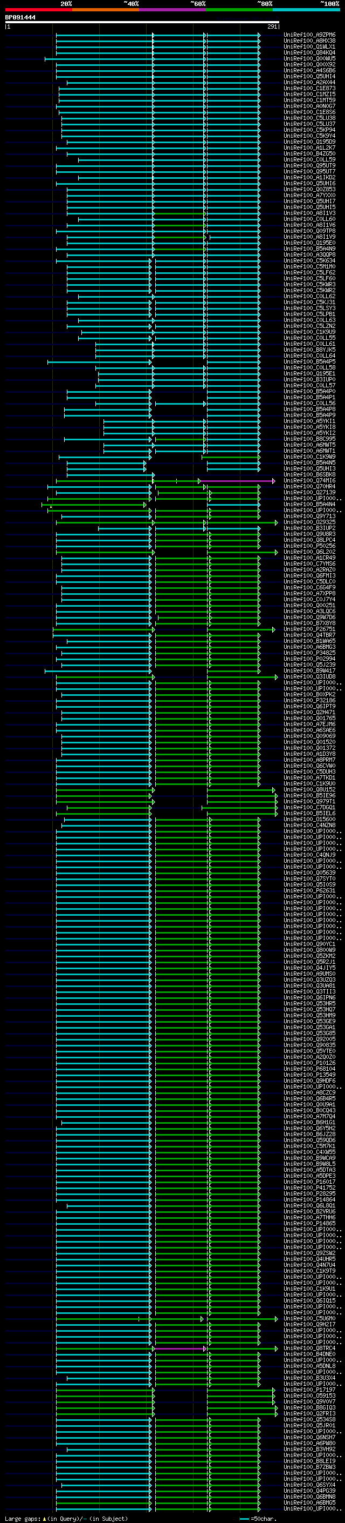The width and height of the screenshot is (345, 1523).
Task: Click label UniRef100_A3QQP8
Action: click(309, 255)
